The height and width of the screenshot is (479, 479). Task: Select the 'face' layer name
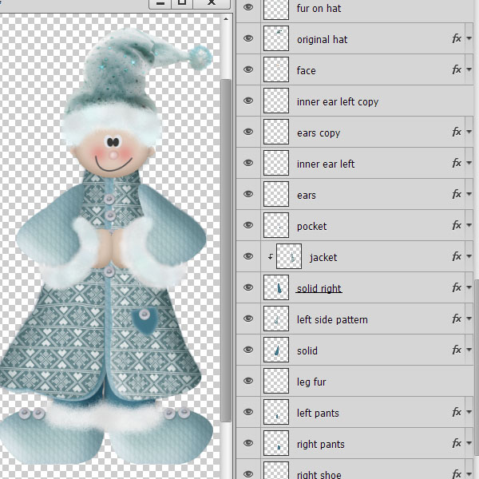coord(306,70)
